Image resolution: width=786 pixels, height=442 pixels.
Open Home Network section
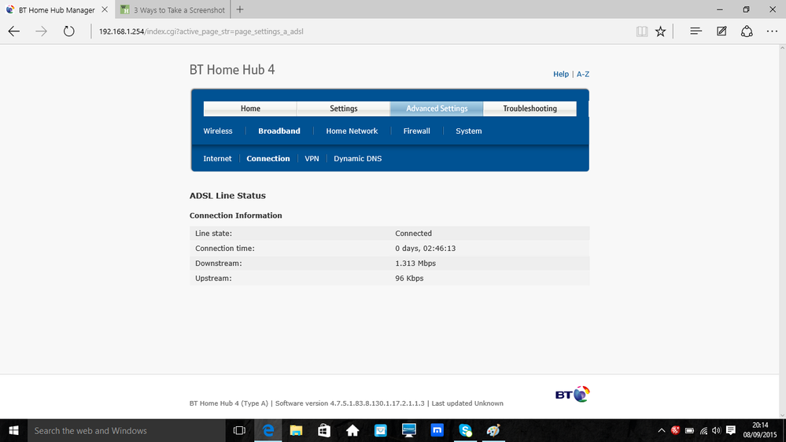point(352,131)
